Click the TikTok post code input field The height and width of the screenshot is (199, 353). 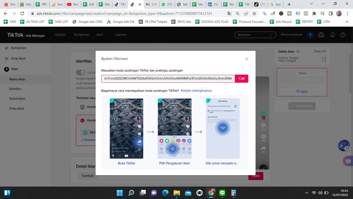pos(168,79)
